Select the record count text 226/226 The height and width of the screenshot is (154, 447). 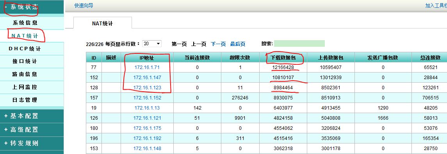[95, 44]
